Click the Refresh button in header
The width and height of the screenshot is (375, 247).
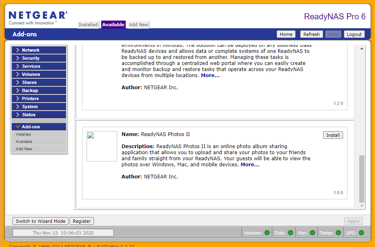pyautogui.click(x=311, y=34)
